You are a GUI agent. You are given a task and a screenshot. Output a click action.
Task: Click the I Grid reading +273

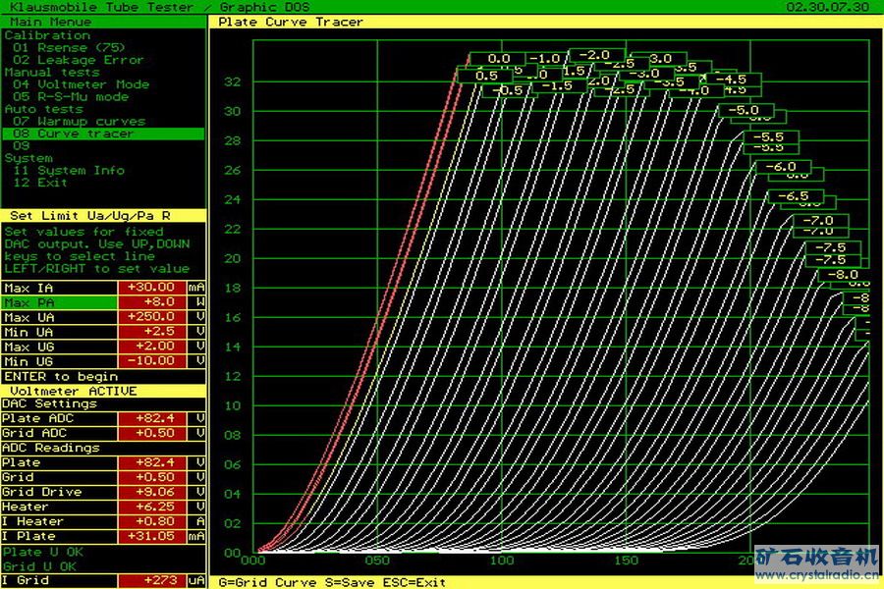[151, 580]
